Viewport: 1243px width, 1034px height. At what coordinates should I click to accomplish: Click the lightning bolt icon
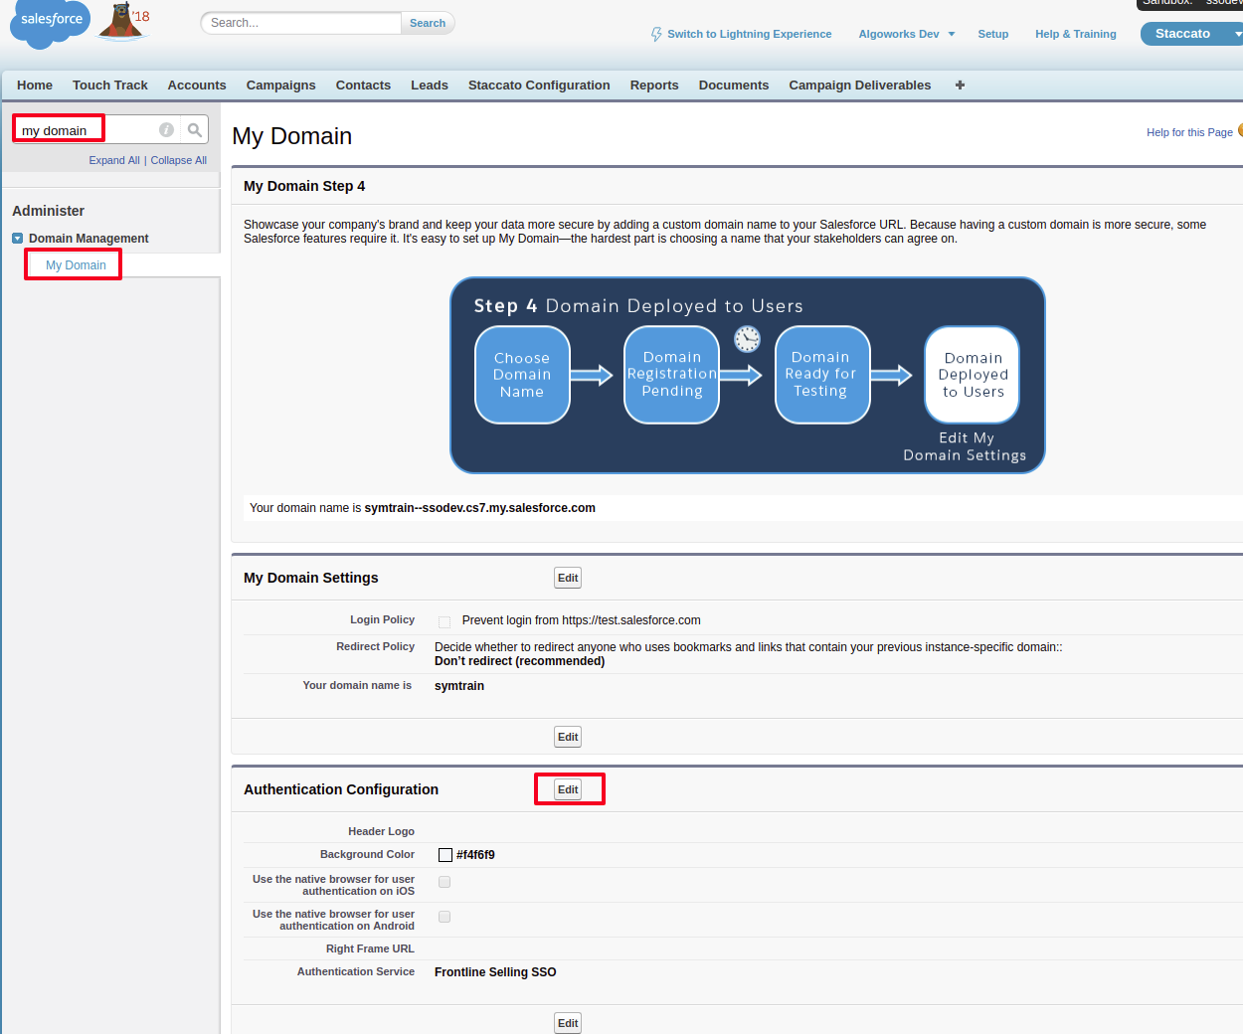(x=656, y=34)
